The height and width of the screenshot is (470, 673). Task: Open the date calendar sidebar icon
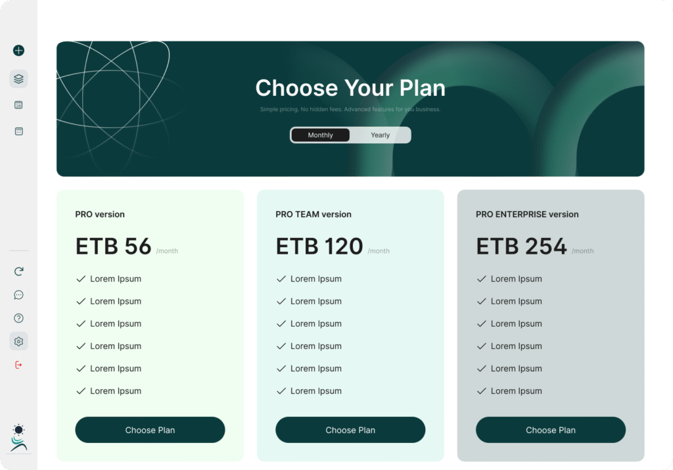click(x=18, y=105)
